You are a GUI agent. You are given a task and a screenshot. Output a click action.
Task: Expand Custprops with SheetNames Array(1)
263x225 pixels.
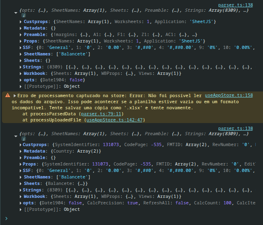pyautogui.click(x=21, y=21)
